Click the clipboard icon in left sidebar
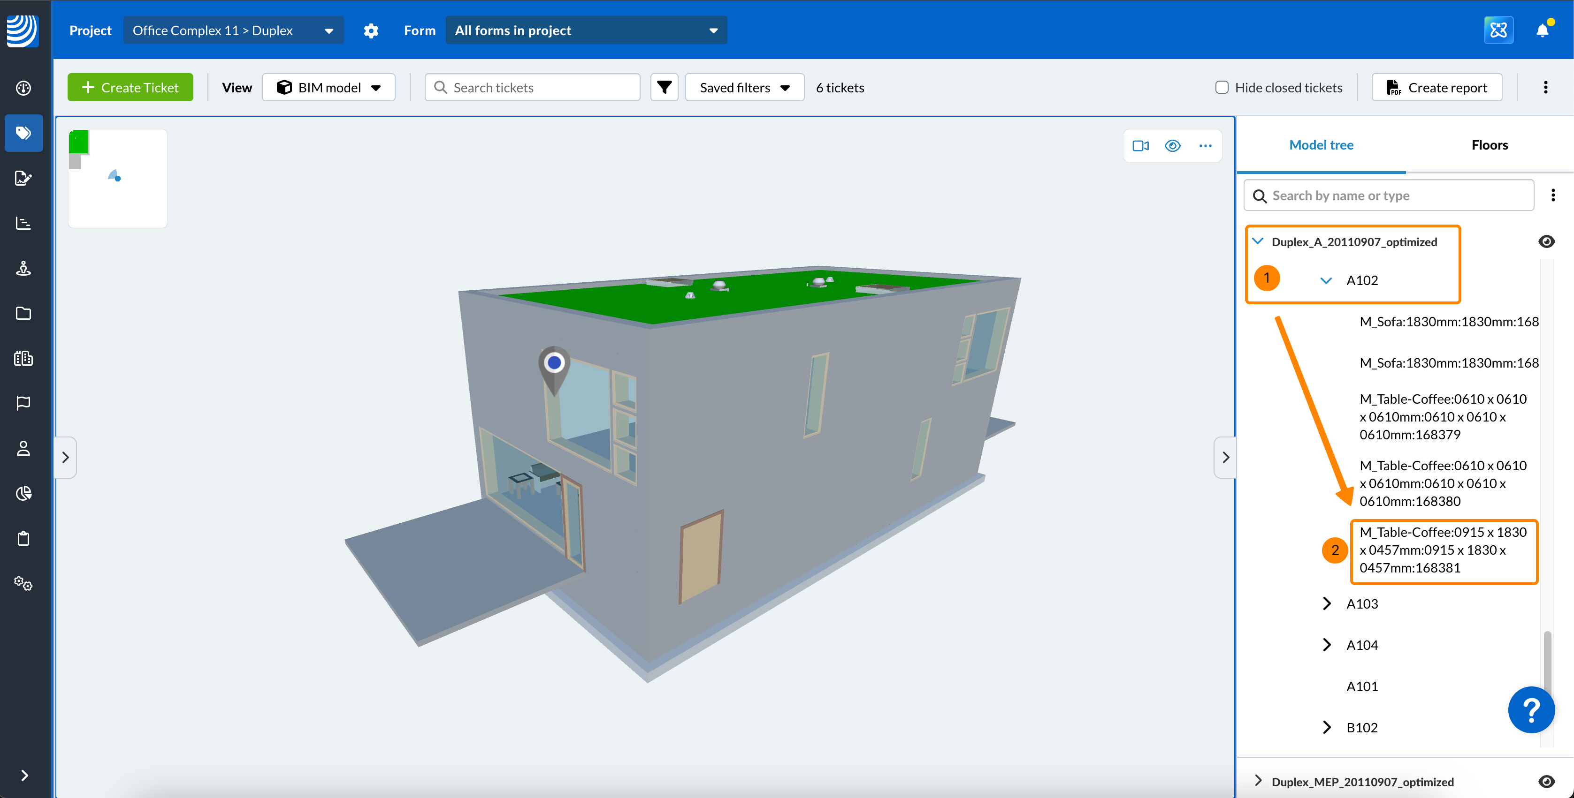 click(x=23, y=539)
